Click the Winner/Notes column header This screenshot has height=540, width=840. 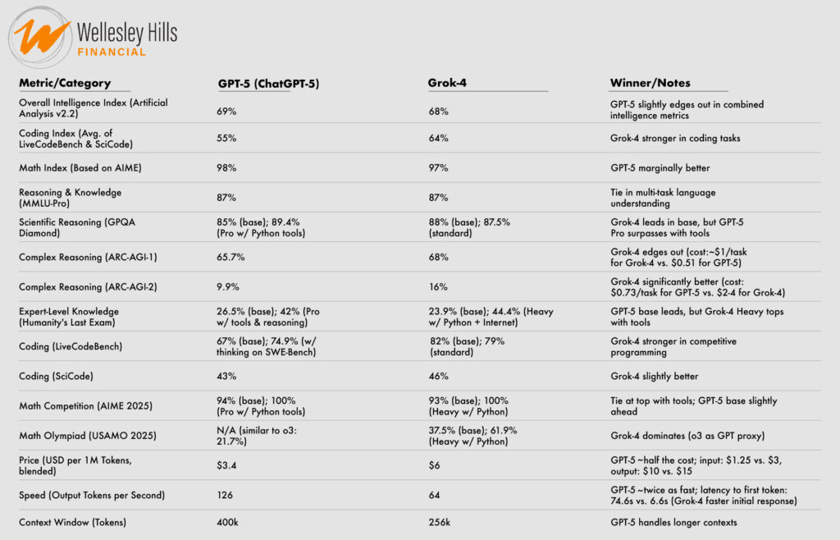pos(650,83)
